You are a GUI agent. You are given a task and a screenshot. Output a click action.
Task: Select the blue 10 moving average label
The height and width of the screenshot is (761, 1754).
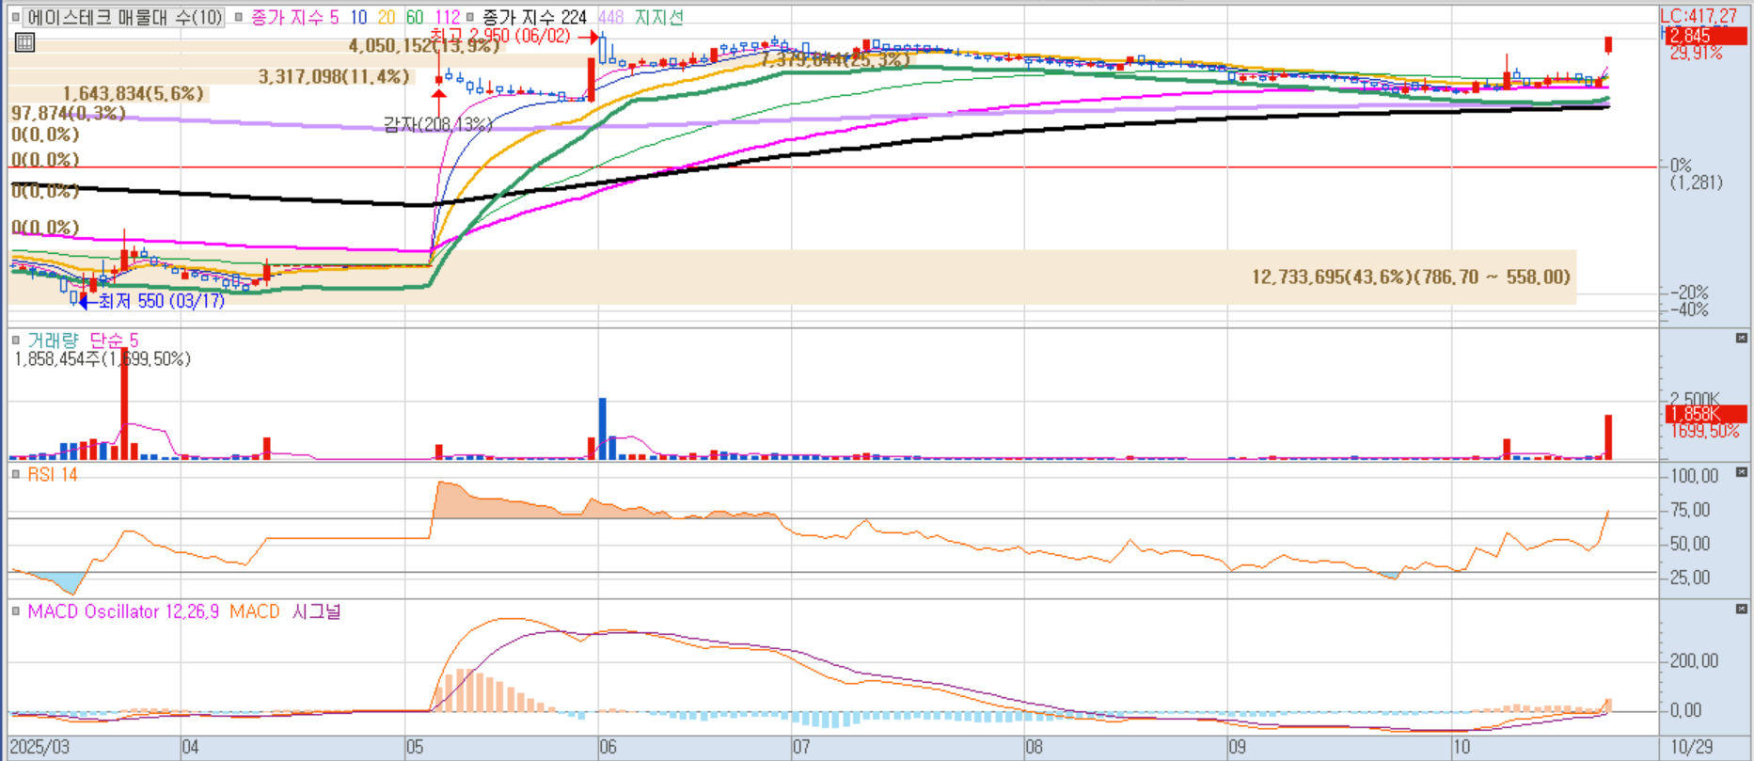[x=358, y=18]
